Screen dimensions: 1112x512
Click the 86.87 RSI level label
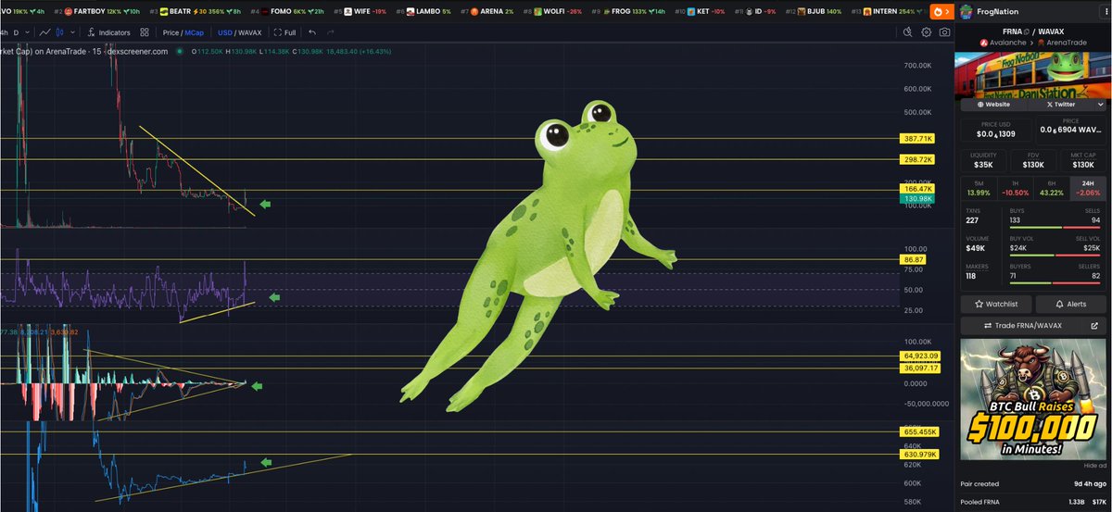pyautogui.click(x=914, y=259)
